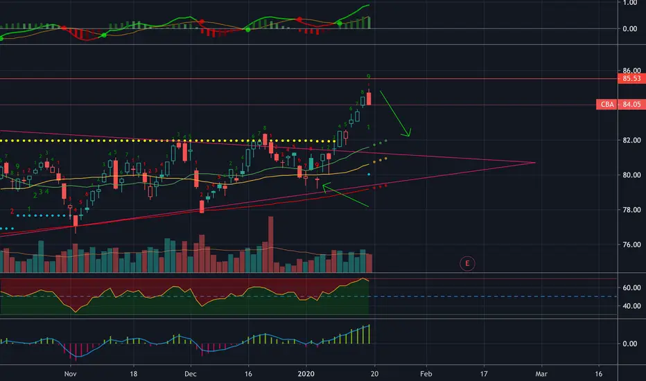Screen dimensions: 646x381
Task: Click the Dec label on time axis
Action: click(x=191, y=374)
